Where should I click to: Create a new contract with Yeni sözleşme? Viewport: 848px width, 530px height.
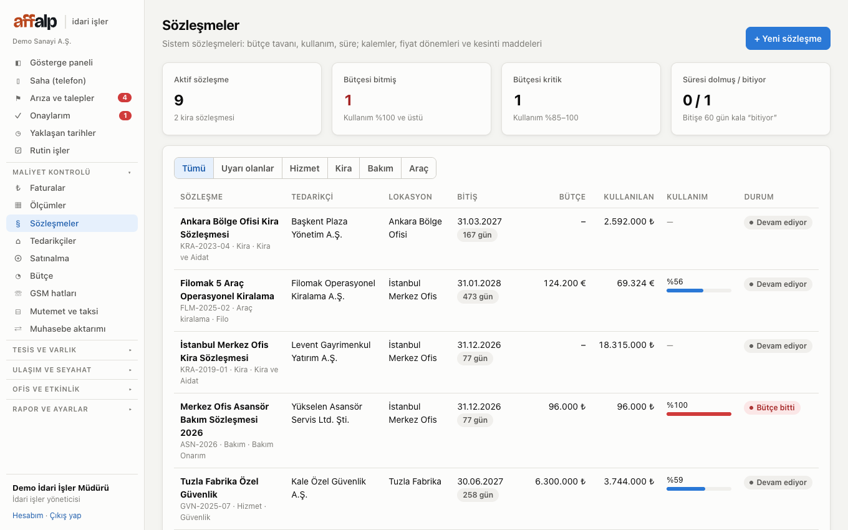click(x=788, y=39)
